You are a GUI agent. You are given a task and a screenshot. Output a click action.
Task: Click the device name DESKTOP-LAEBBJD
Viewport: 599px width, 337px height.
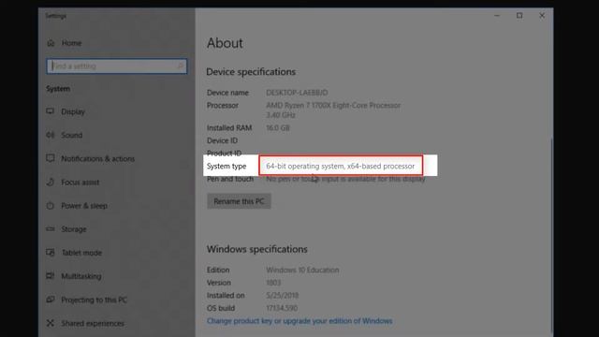pyautogui.click(x=297, y=93)
